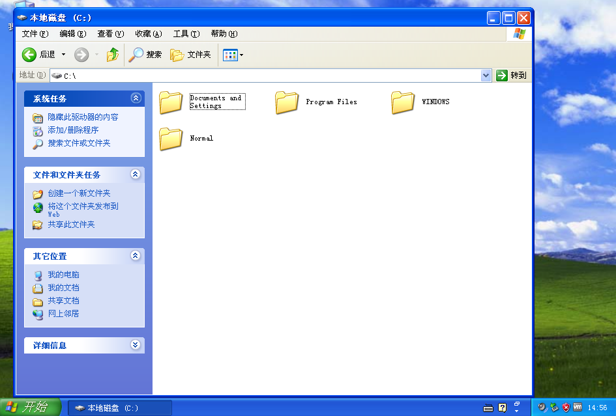Open the 帮助(H) menu
The height and width of the screenshot is (416, 616).
point(224,34)
